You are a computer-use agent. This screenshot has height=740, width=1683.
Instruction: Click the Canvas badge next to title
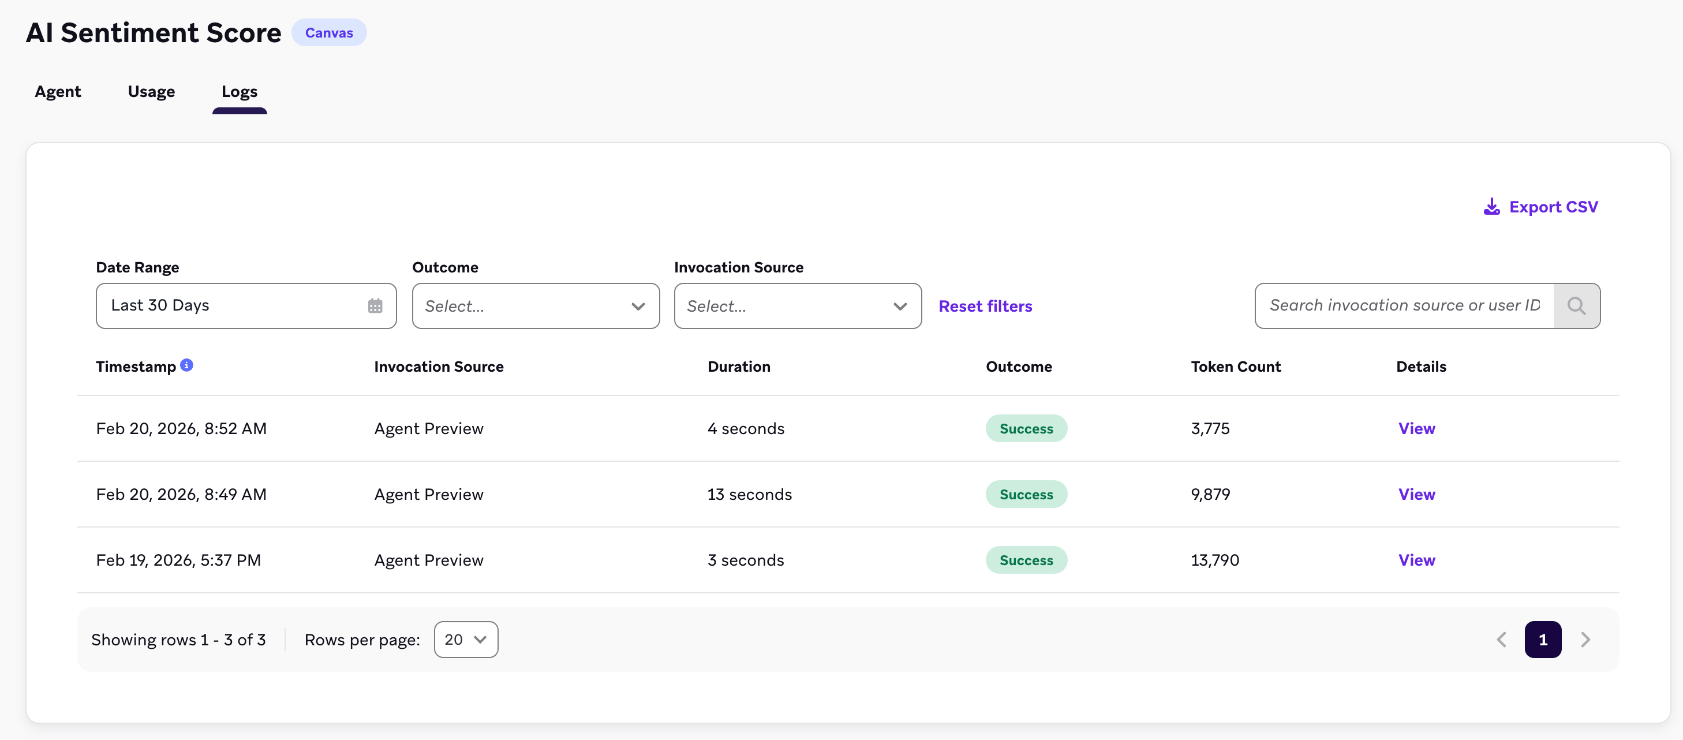point(328,33)
